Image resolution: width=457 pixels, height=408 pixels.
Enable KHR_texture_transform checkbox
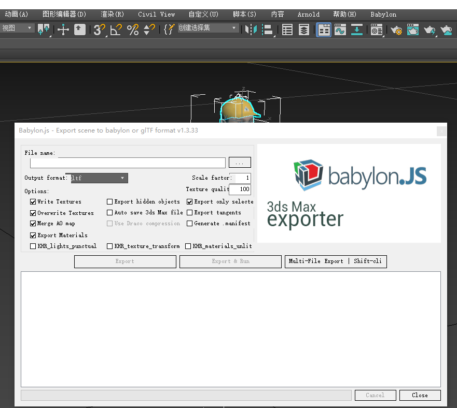(110, 246)
